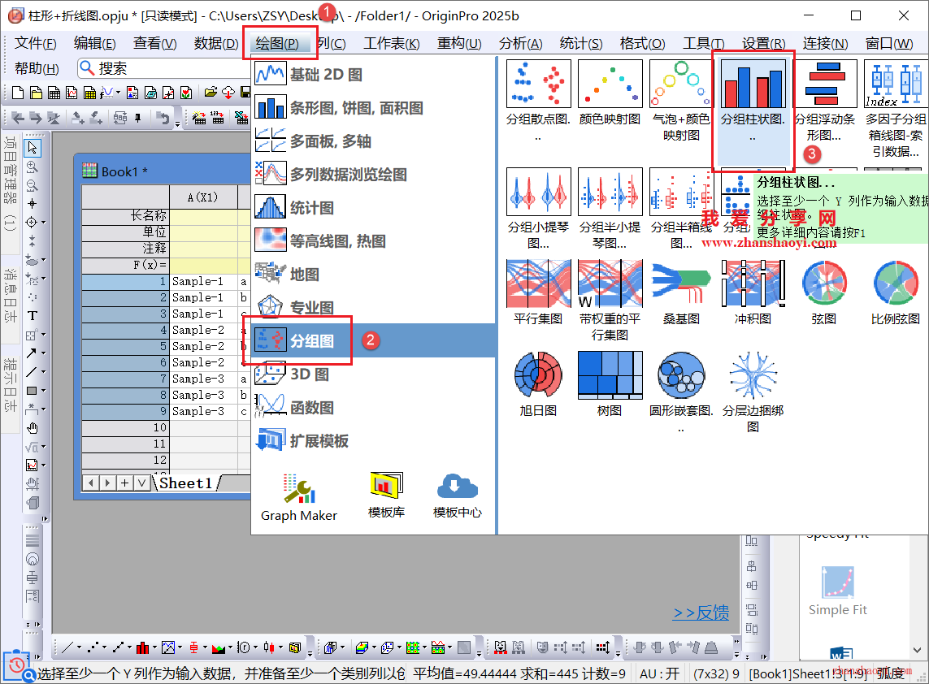
Task: Switch to the Sheet1 worksheet tab
Action: [185, 483]
